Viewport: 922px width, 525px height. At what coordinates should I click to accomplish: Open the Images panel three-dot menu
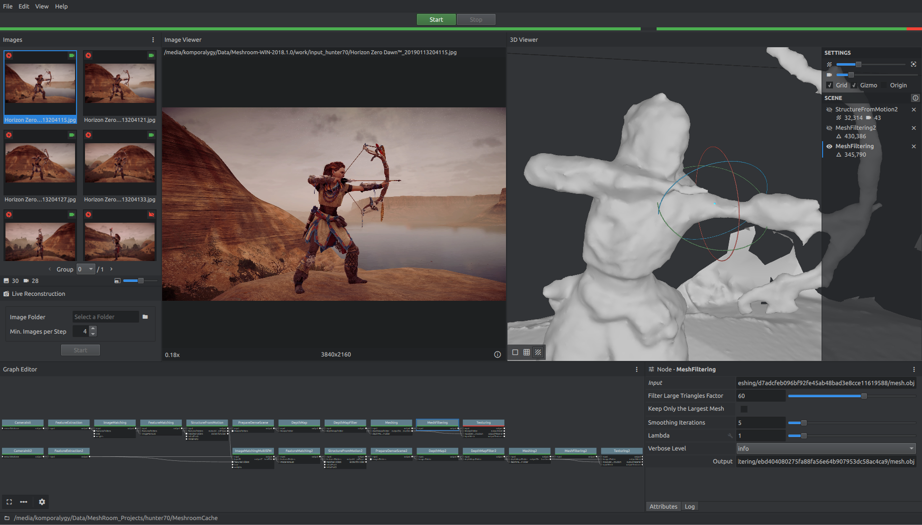pos(153,40)
